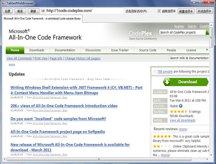Toggle the 启用选项卡 checkbox
This screenshot has height=164, width=216.
click(x=159, y=11)
